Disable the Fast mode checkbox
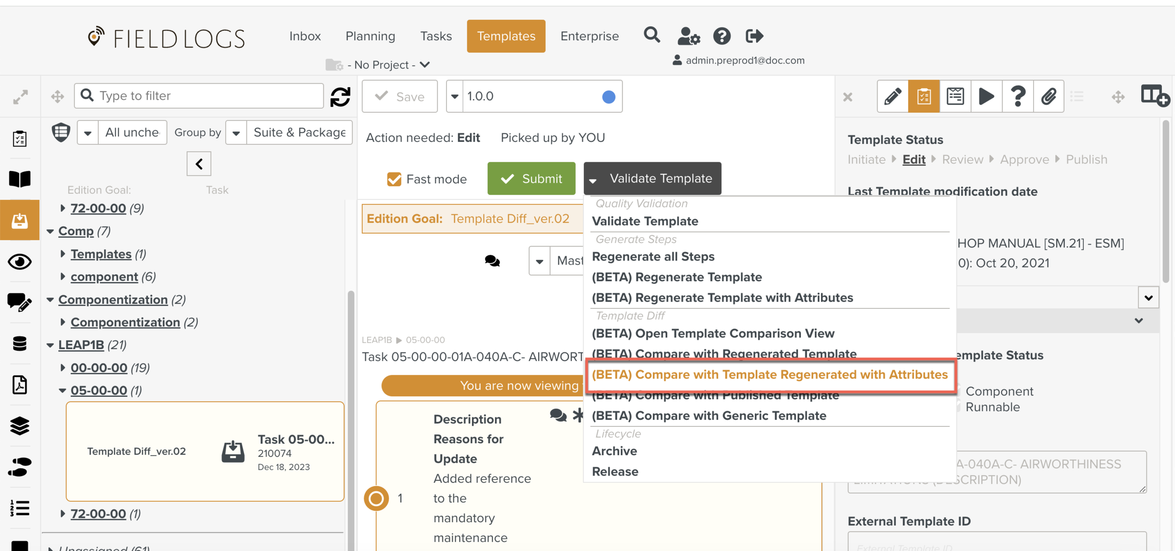This screenshot has width=1175, height=551. pyautogui.click(x=394, y=179)
